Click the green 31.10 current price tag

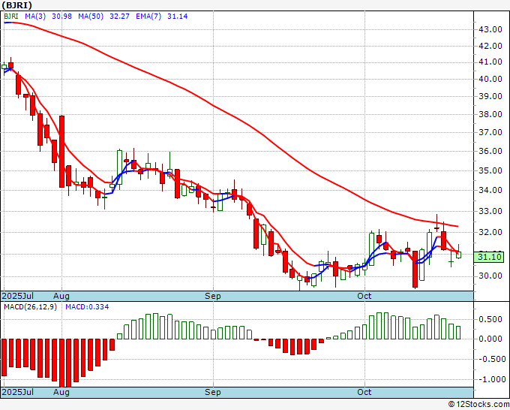[489, 257]
